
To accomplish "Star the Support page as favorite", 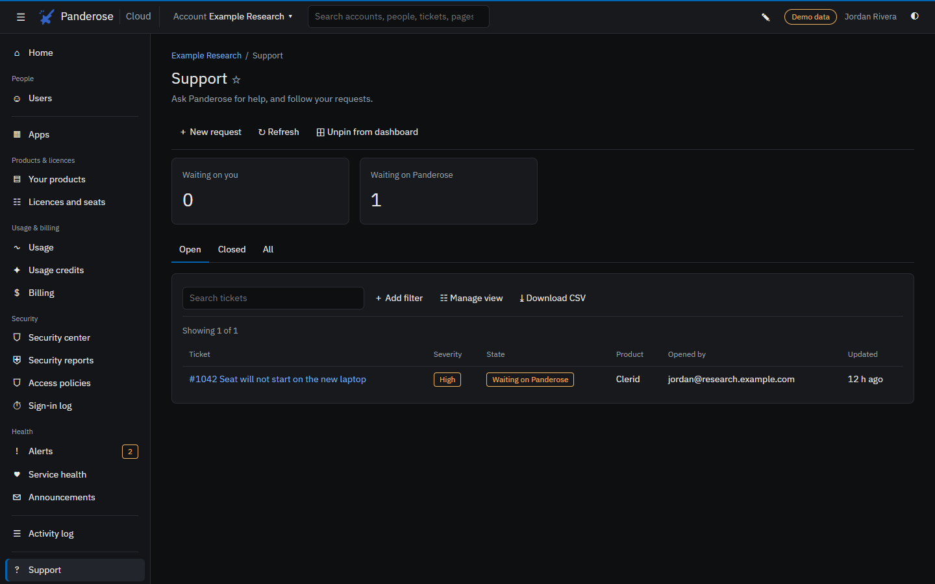I will [236, 80].
